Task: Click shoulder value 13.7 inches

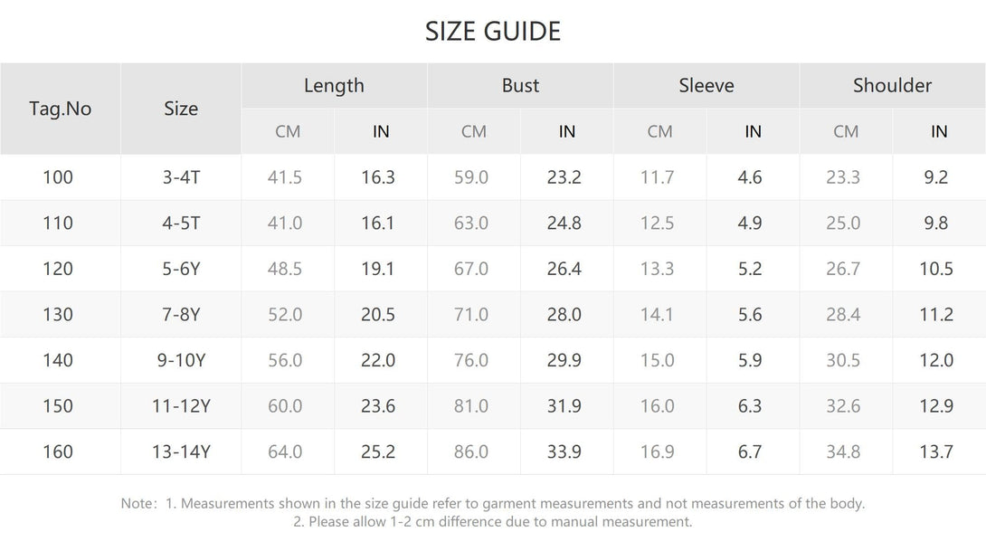Action: [936, 452]
